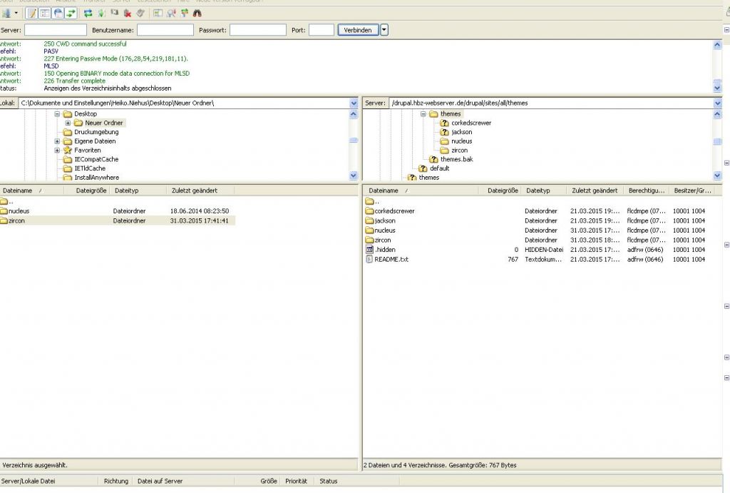Toggle the local directory tree view
The width and height of the screenshot is (730, 493).
(45, 13)
